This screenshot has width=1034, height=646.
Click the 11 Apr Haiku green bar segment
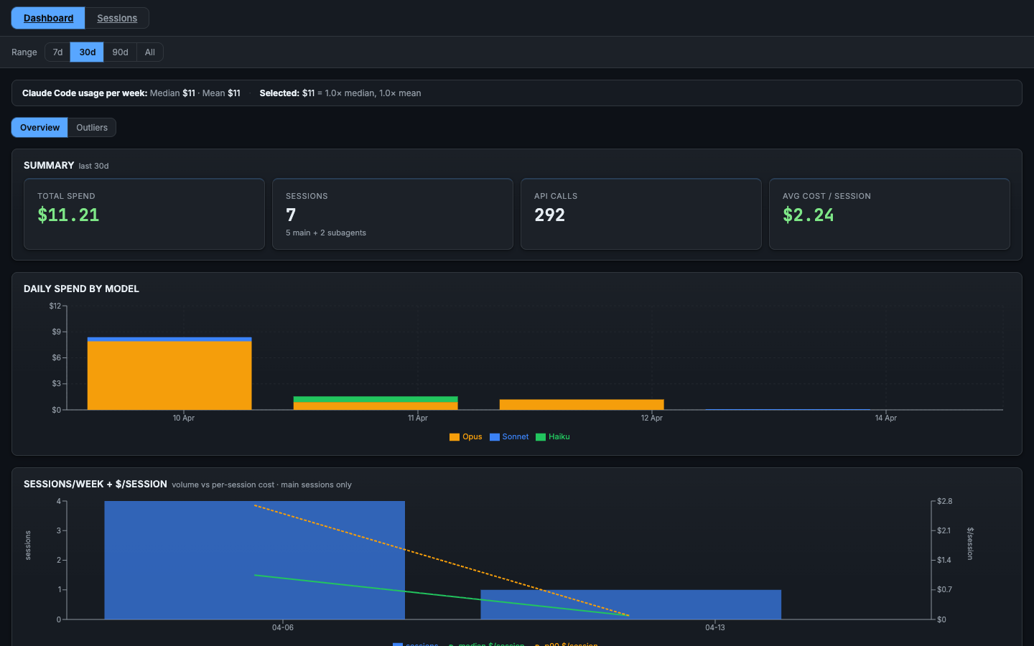pos(376,399)
